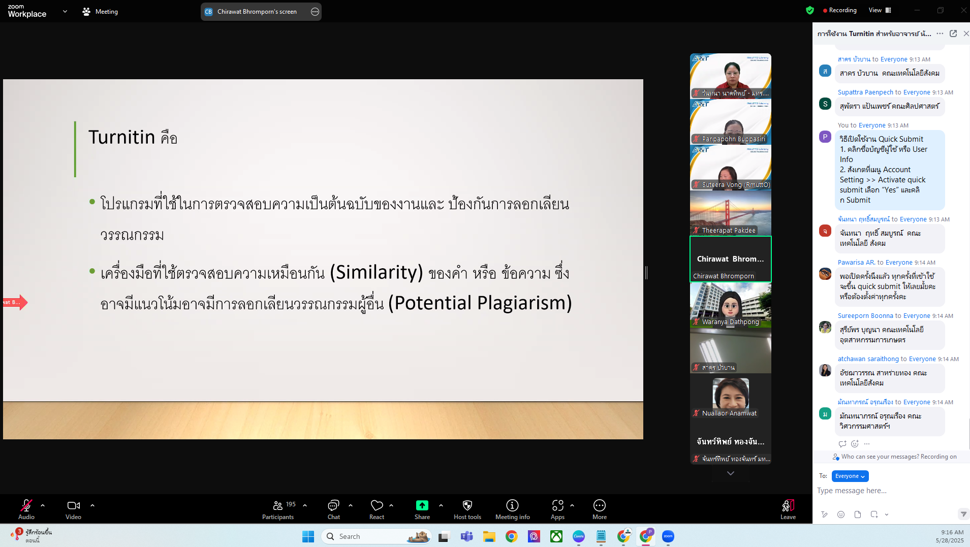The image size is (970, 547).
Task: Toggle the Chat panel from toolbar
Action: coord(334,509)
